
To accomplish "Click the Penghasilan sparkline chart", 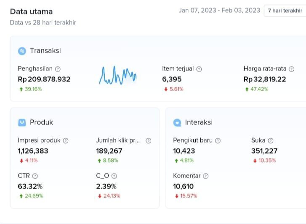I will pos(118,76).
